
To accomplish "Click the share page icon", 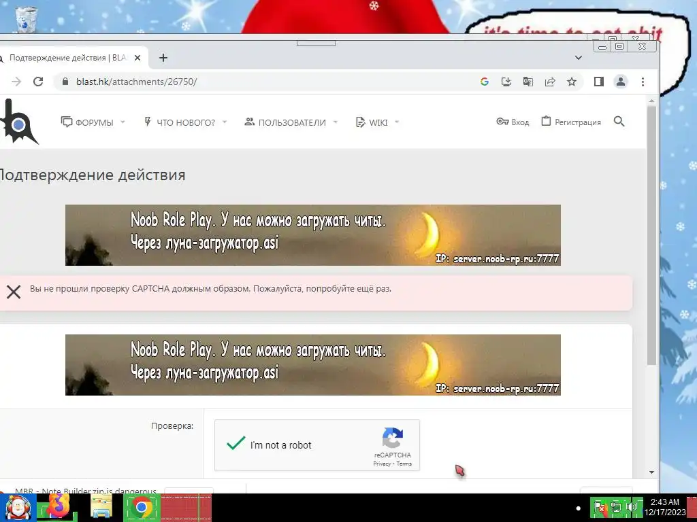I will coord(550,82).
